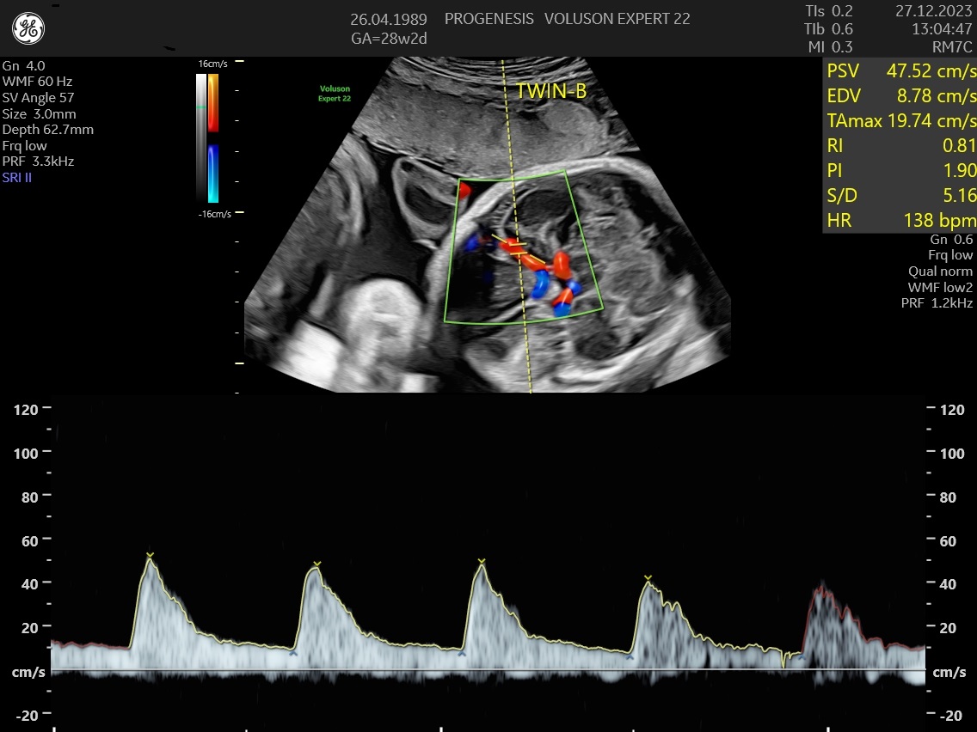The height and width of the screenshot is (732, 977).
Task: Click the TAmax 19.74 cm/s result
Action: tap(900, 120)
